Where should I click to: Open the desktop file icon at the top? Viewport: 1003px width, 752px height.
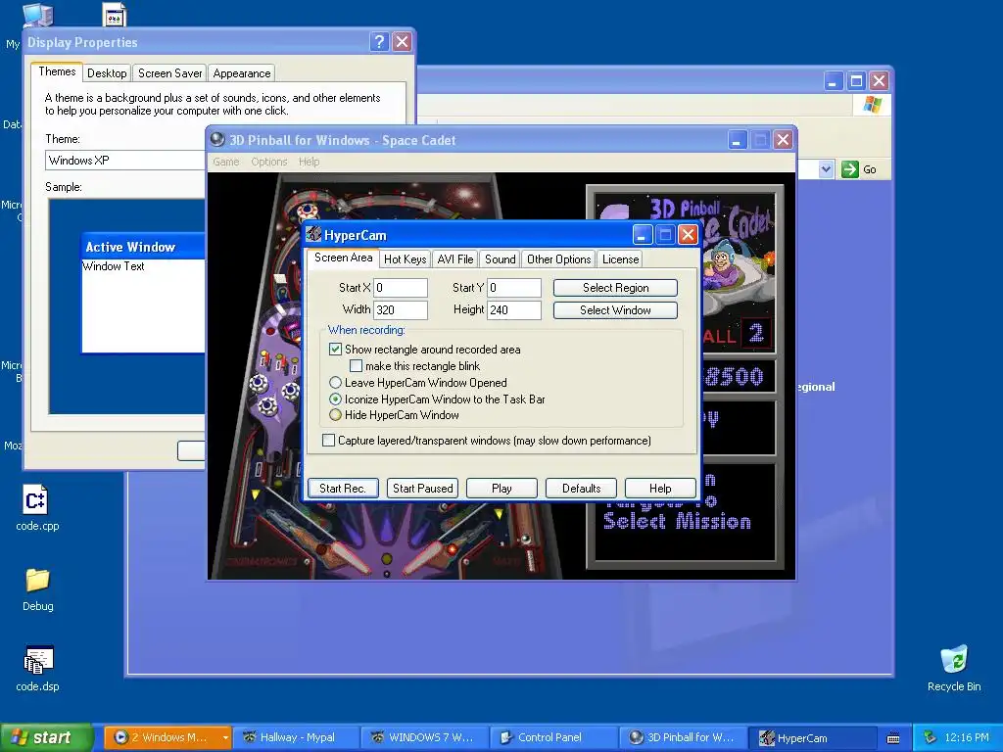115,16
